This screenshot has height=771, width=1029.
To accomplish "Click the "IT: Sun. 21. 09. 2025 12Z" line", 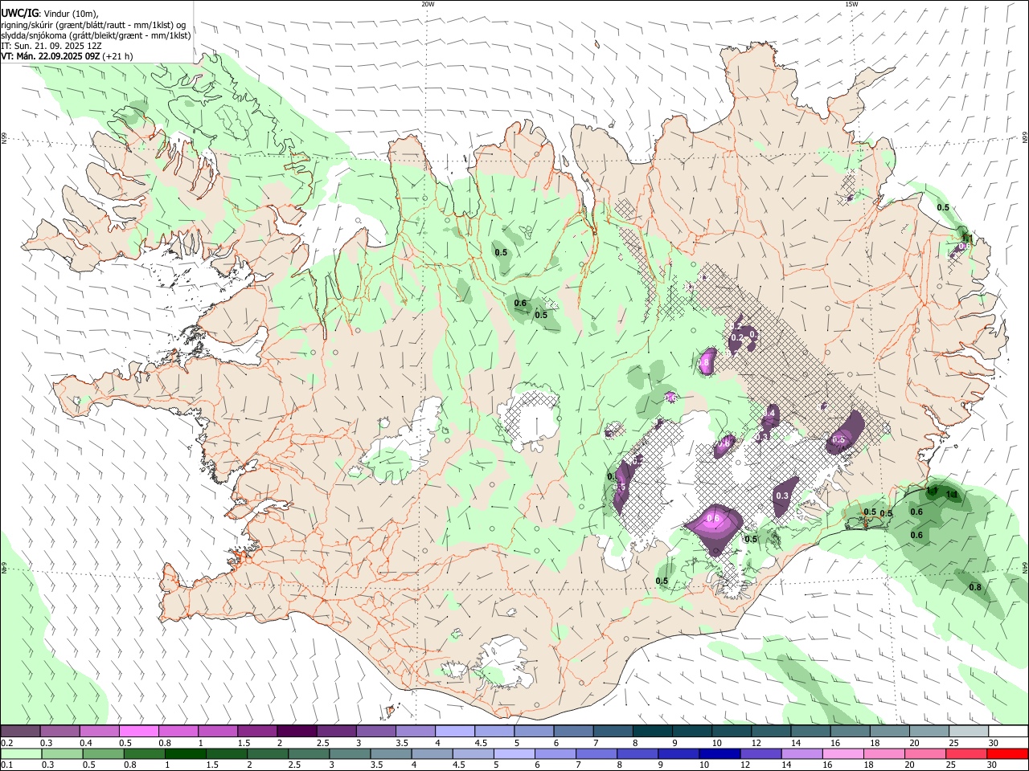I will click(51, 46).
